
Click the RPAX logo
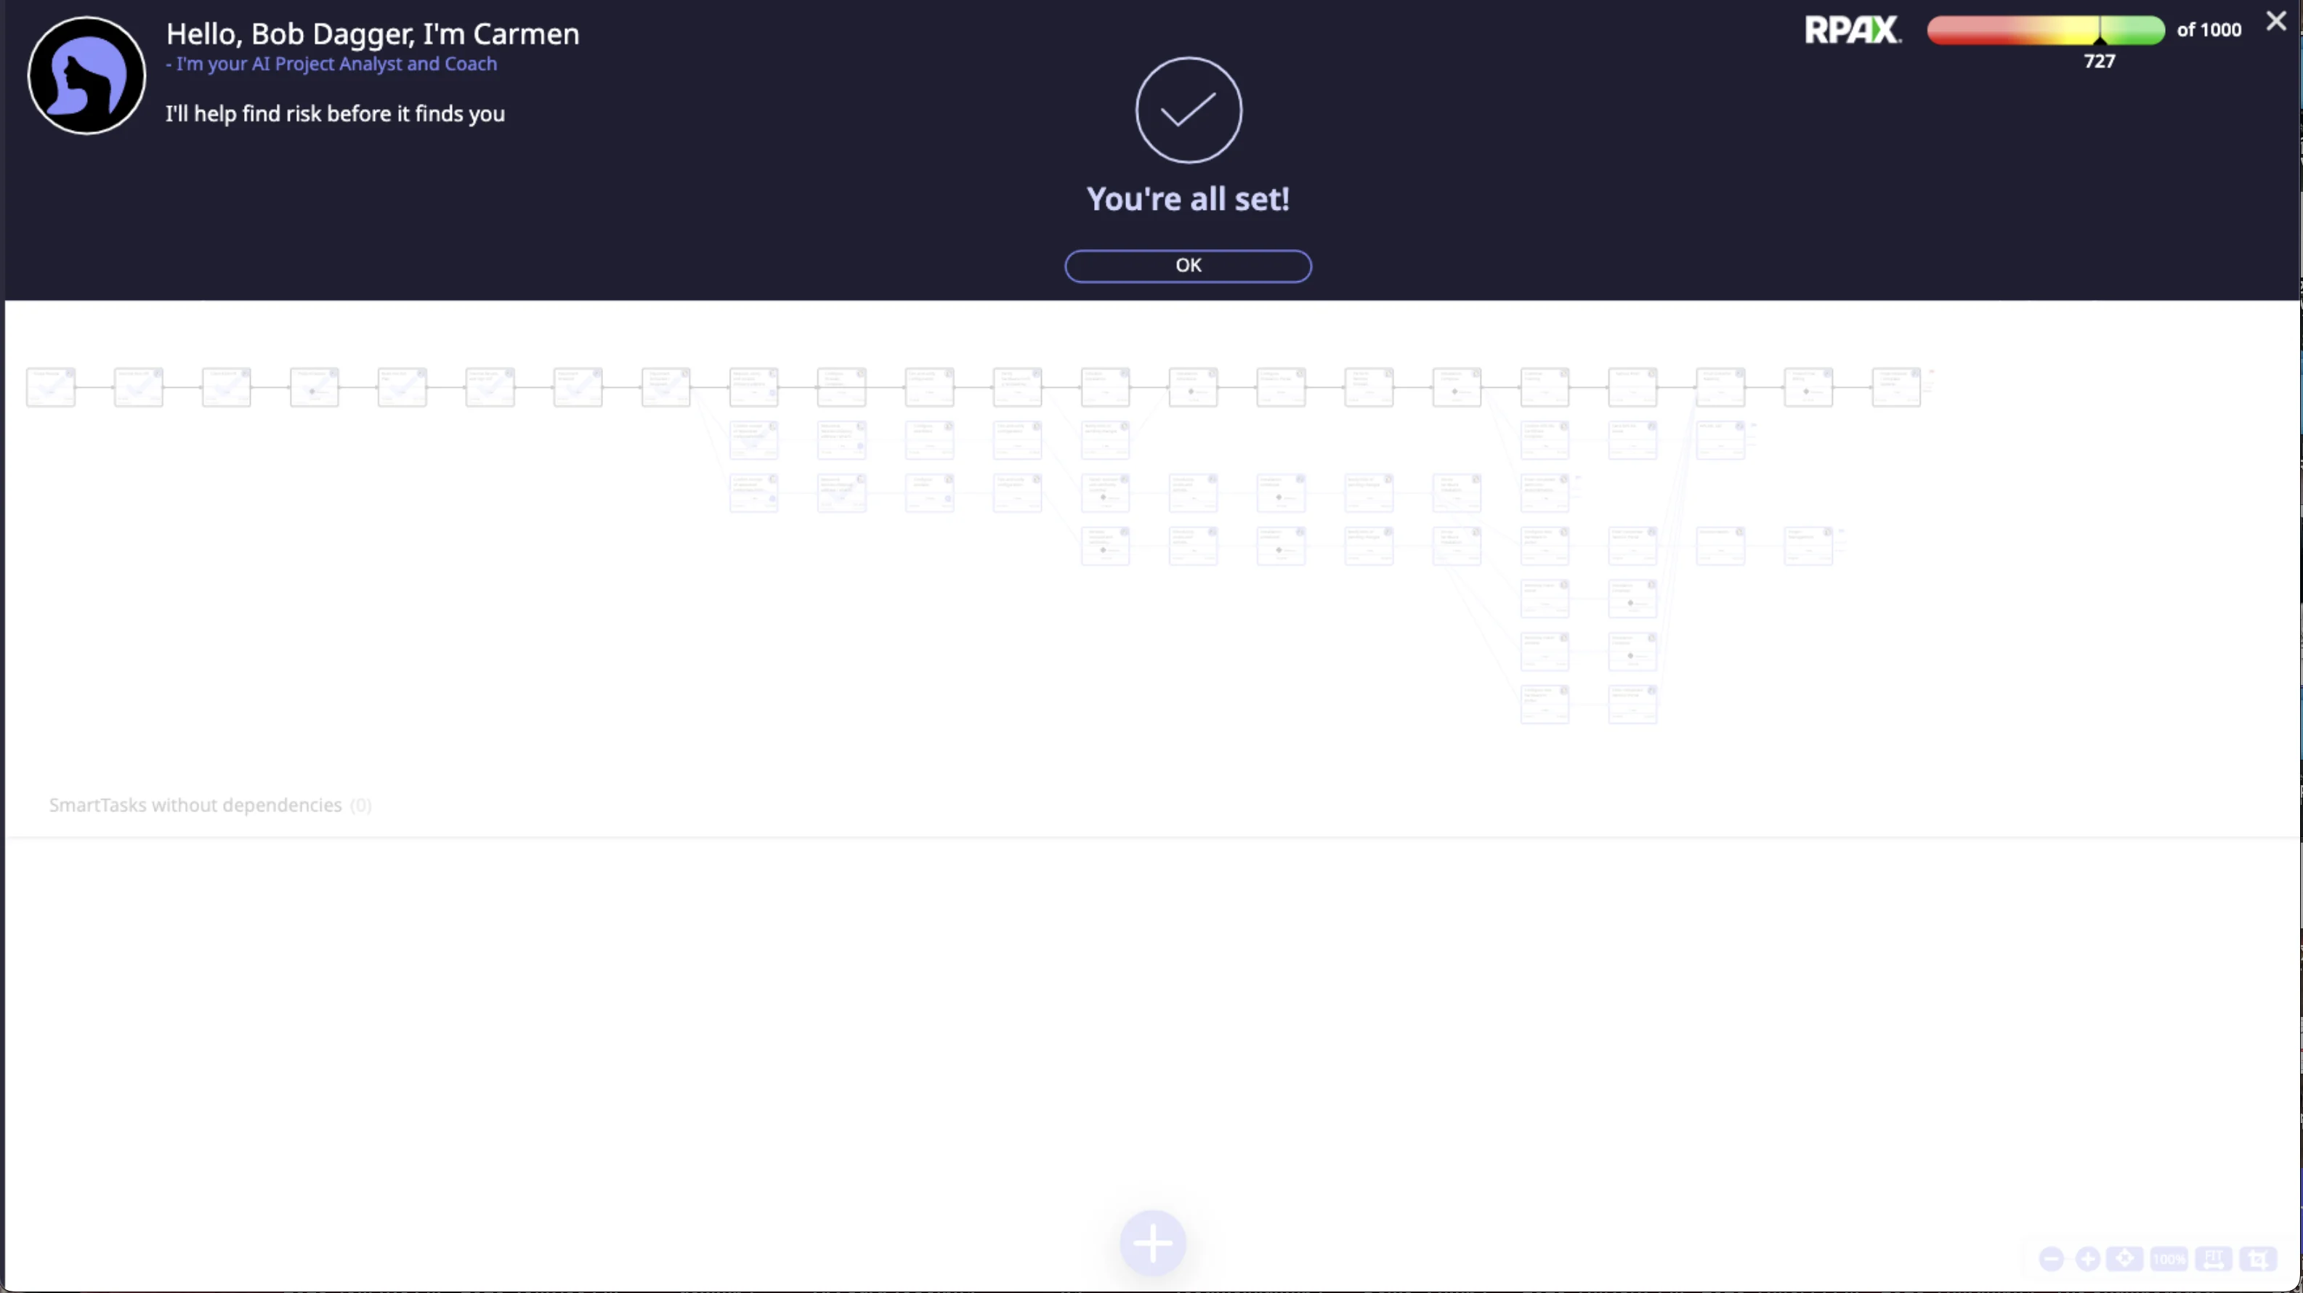[x=1852, y=31]
